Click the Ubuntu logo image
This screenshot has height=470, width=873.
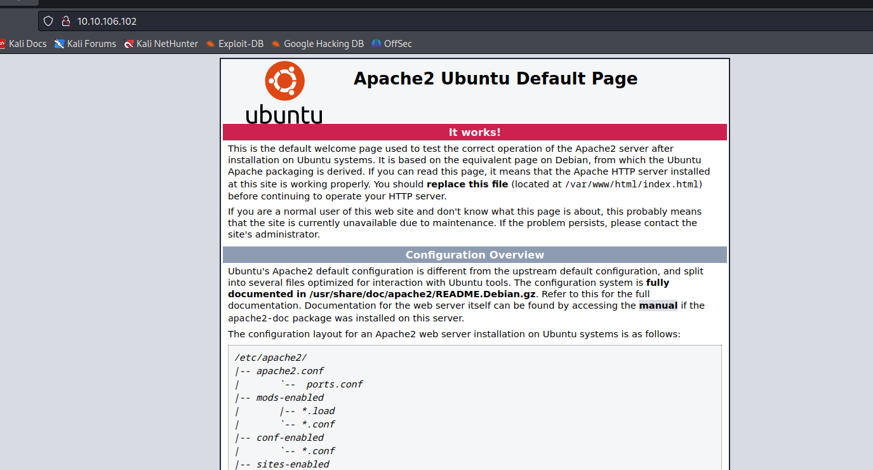[x=284, y=92]
